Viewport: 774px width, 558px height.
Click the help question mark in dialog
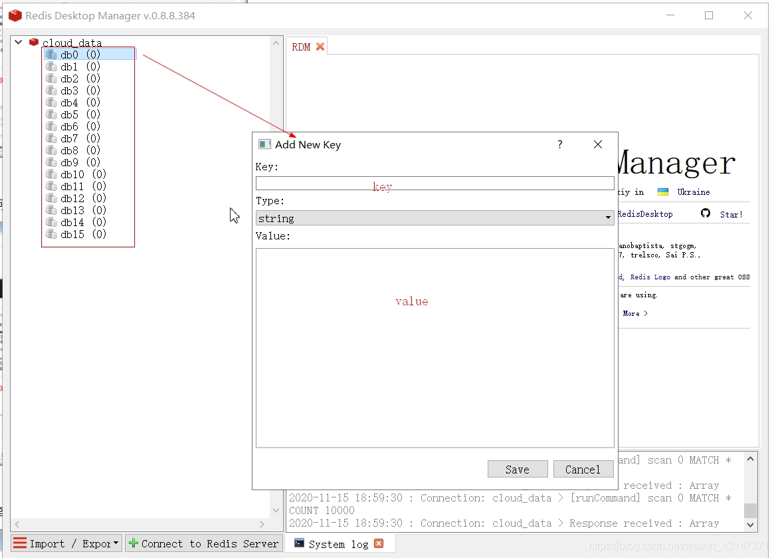tap(560, 144)
